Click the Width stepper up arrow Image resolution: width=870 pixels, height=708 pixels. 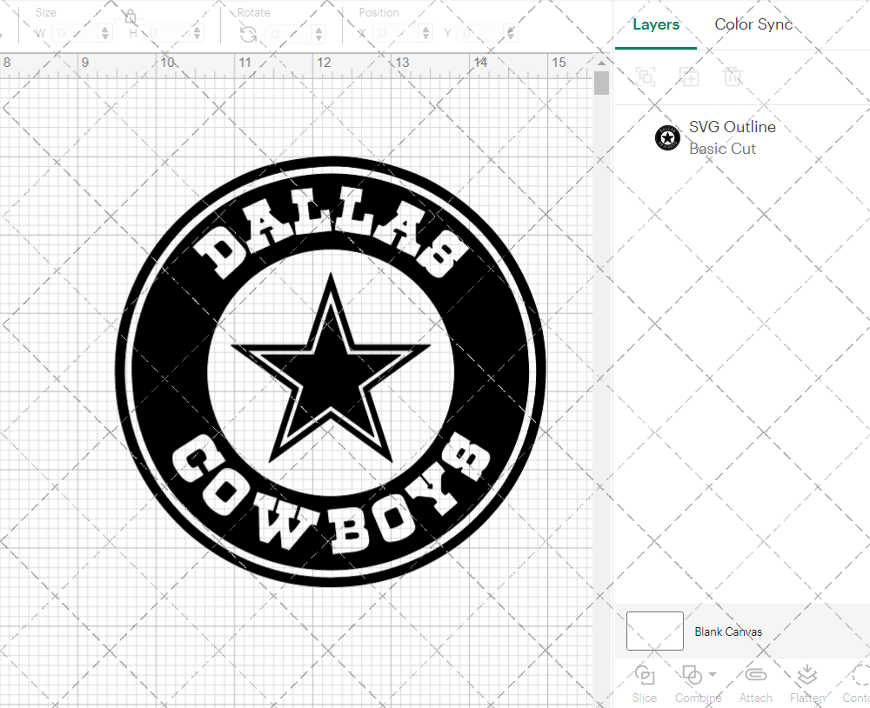click(105, 29)
